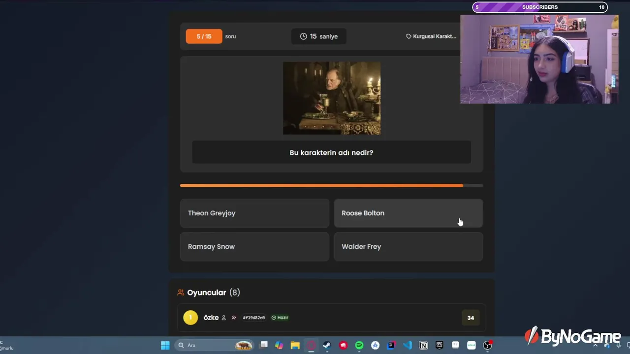Switch to the active pink circle browser icon

[311, 345]
